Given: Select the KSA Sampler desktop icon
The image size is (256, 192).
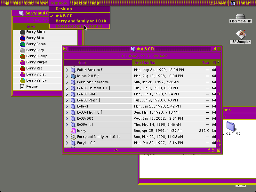Looking at the screenshot, I should coord(240,34).
